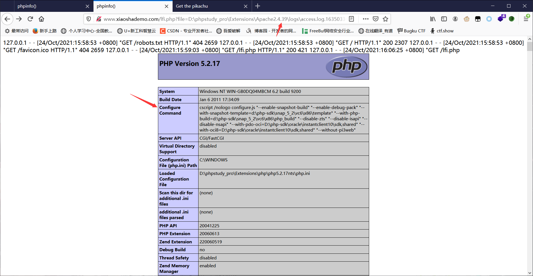The height and width of the screenshot is (276, 533).
Task: Bookmark this page with the star
Action: click(385, 19)
